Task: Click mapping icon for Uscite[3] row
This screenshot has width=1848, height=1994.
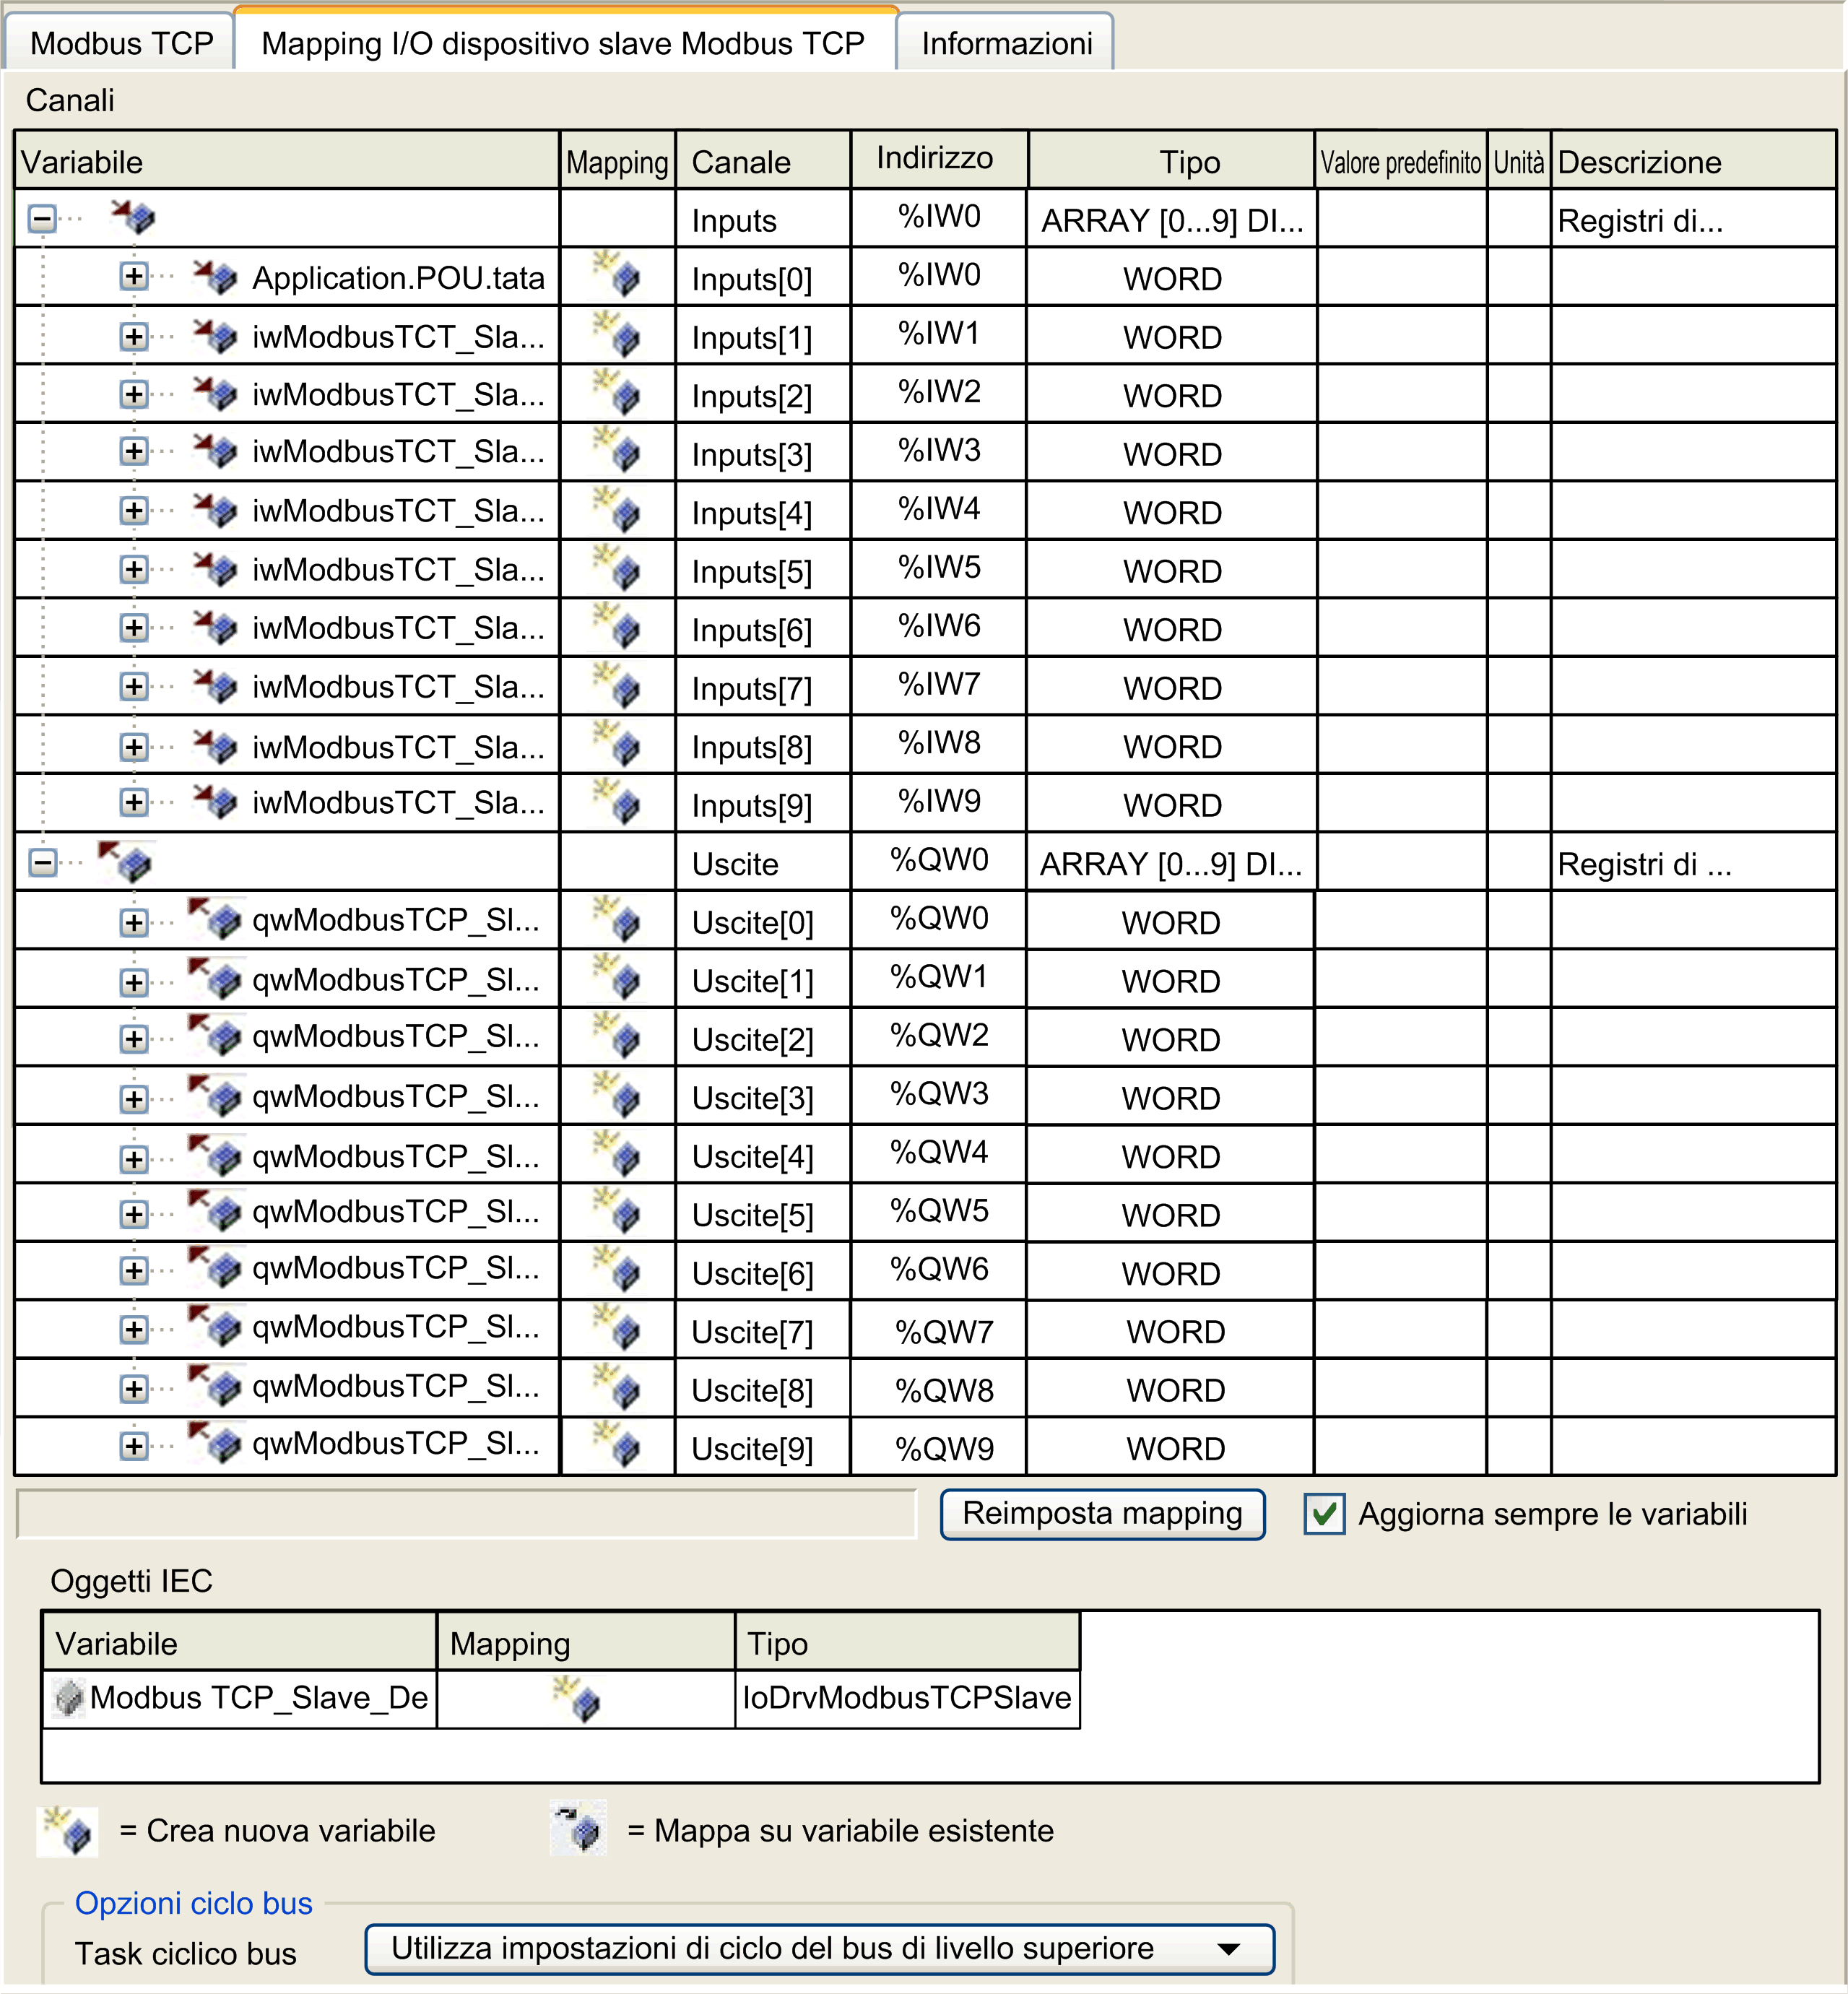Action: click(x=617, y=1094)
